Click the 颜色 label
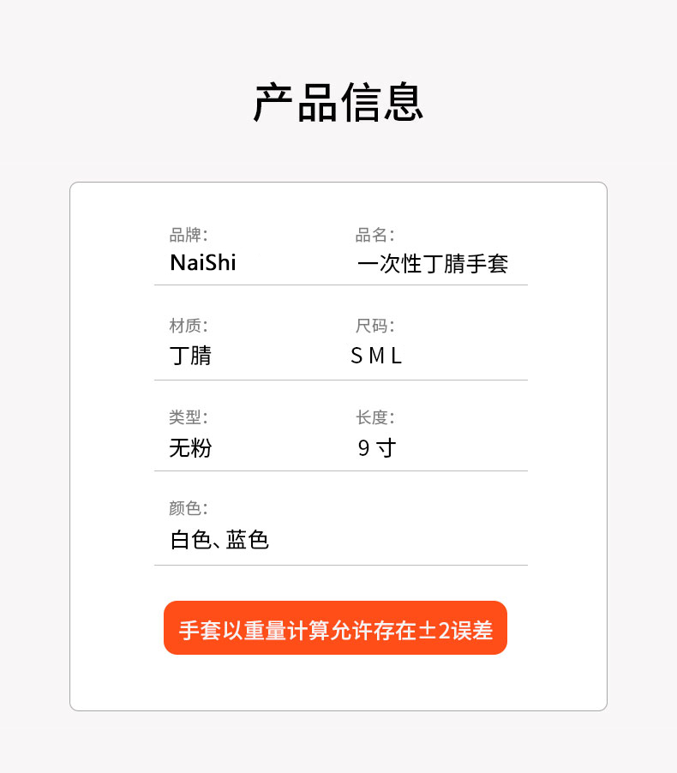Screen dimensions: 677x773 click(189, 508)
